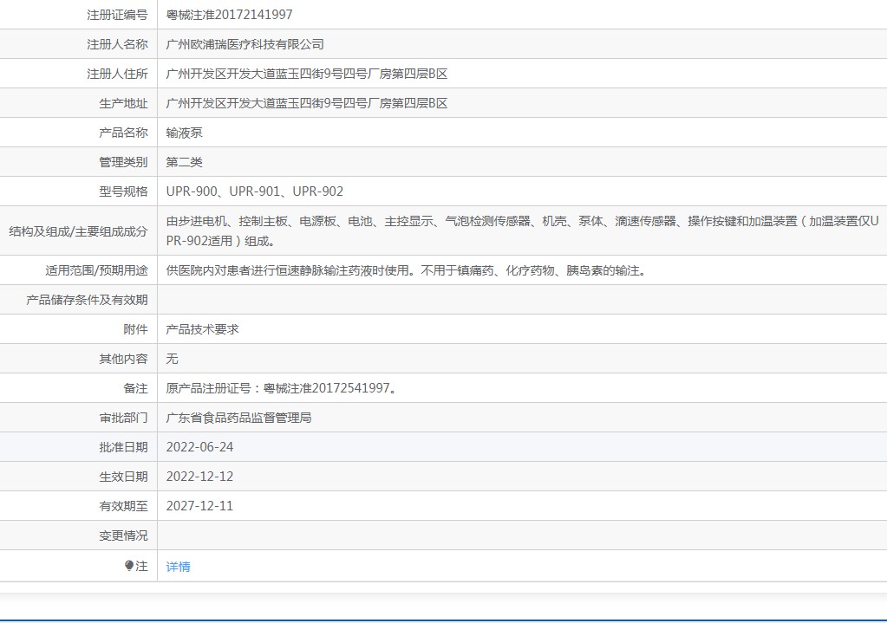
Task: Click the 批准日期 field label
Action: pos(123,447)
